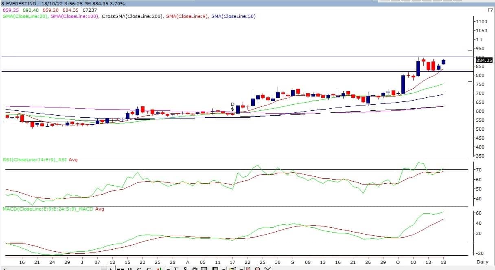Click the list view icon in bottom toolbar
The height and width of the screenshot is (270, 495).
(204, 268)
